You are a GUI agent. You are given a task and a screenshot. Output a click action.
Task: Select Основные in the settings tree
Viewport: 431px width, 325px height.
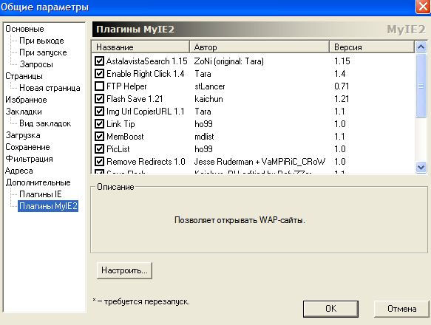[x=24, y=29]
